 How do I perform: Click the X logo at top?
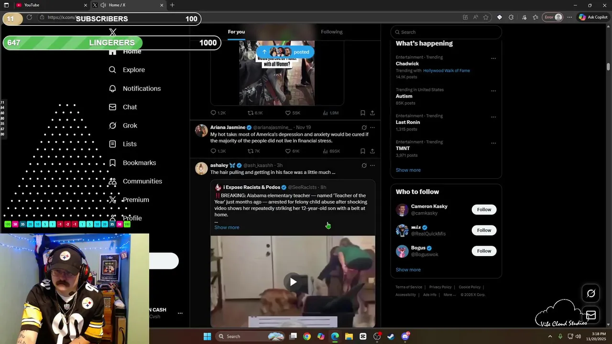(113, 32)
